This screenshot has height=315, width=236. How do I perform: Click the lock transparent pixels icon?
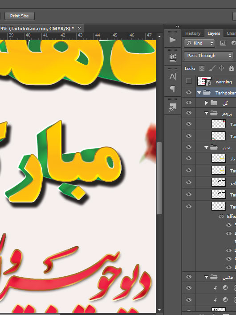202,68
